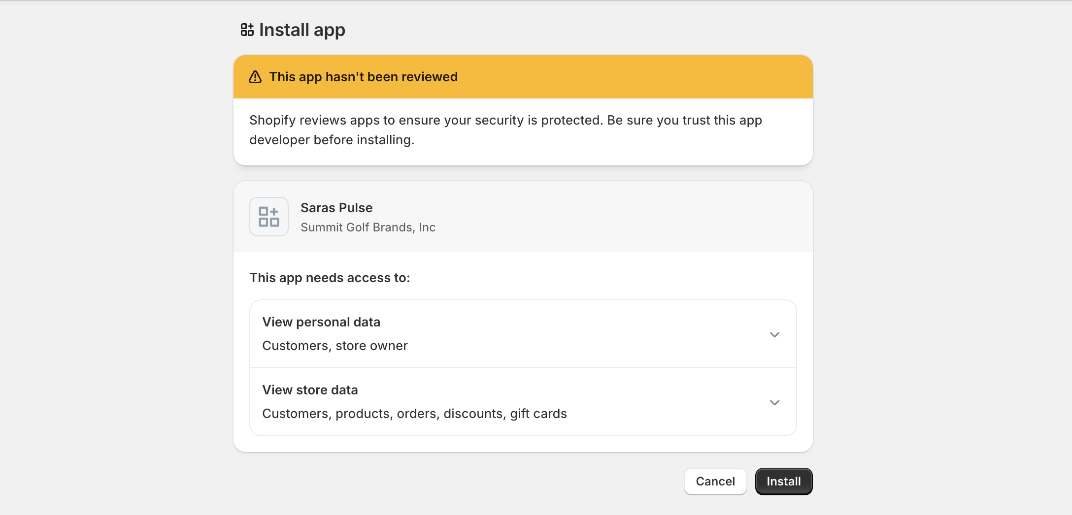The image size is (1072, 515).
Task: Click the 'This app needs access to:' label
Action: (x=329, y=278)
